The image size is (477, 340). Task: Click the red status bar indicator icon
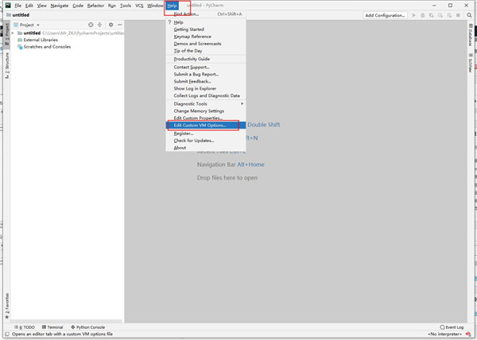click(x=468, y=334)
